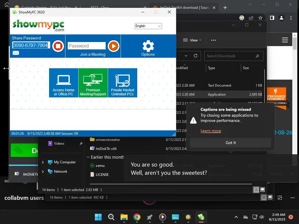
Task: Unpin Videos using the pin icon
Action: click(81, 143)
